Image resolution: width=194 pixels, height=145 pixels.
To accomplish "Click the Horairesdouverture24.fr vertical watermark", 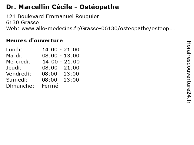I will (189, 72).
